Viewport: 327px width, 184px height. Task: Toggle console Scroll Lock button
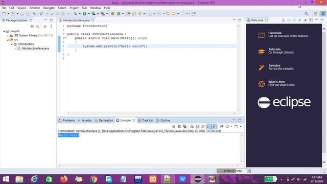point(198,126)
